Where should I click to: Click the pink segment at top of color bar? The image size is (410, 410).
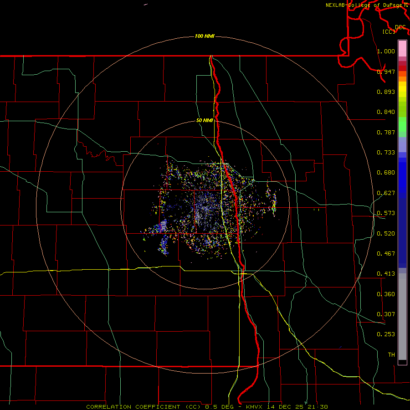click(402, 49)
